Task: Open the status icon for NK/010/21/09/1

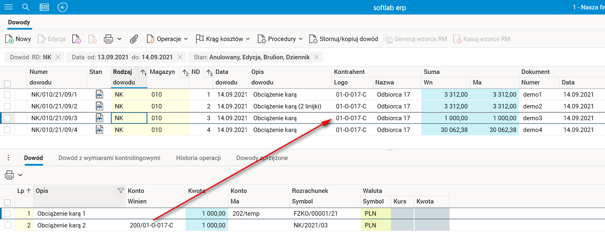Action: [x=99, y=95]
